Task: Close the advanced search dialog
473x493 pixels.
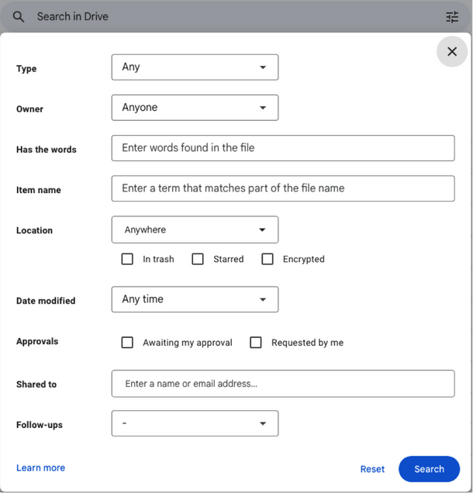Action: 452,52
